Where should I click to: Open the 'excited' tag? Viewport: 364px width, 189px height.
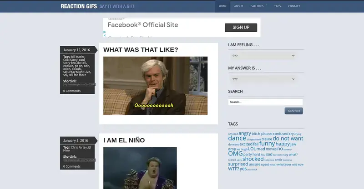point(246,144)
